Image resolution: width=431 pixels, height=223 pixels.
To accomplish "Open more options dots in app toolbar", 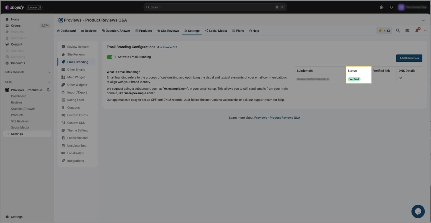I will pos(426,30).
